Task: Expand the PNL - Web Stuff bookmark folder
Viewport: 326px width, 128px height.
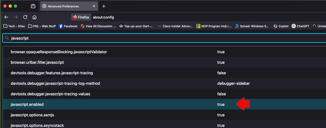Action: tap(42, 26)
